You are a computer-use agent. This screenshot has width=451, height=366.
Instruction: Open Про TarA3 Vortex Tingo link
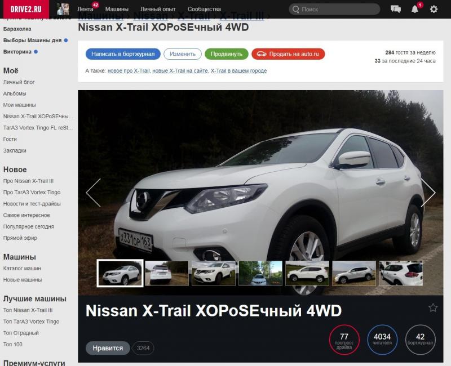(32, 193)
